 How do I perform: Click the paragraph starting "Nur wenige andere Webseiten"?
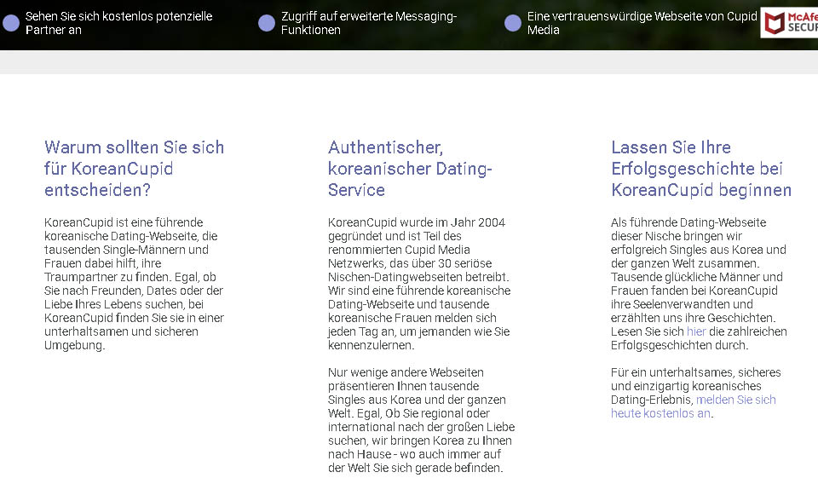click(x=421, y=420)
